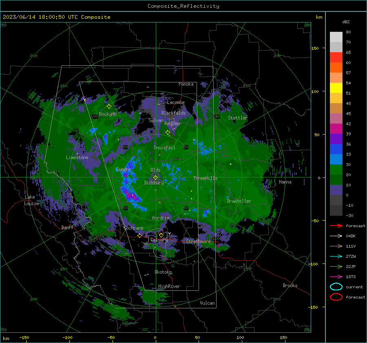Pick the yellow swatch in dBZ scale
This screenshot has width=367, height=343.
pyautogui.click(x=336, y=88)
